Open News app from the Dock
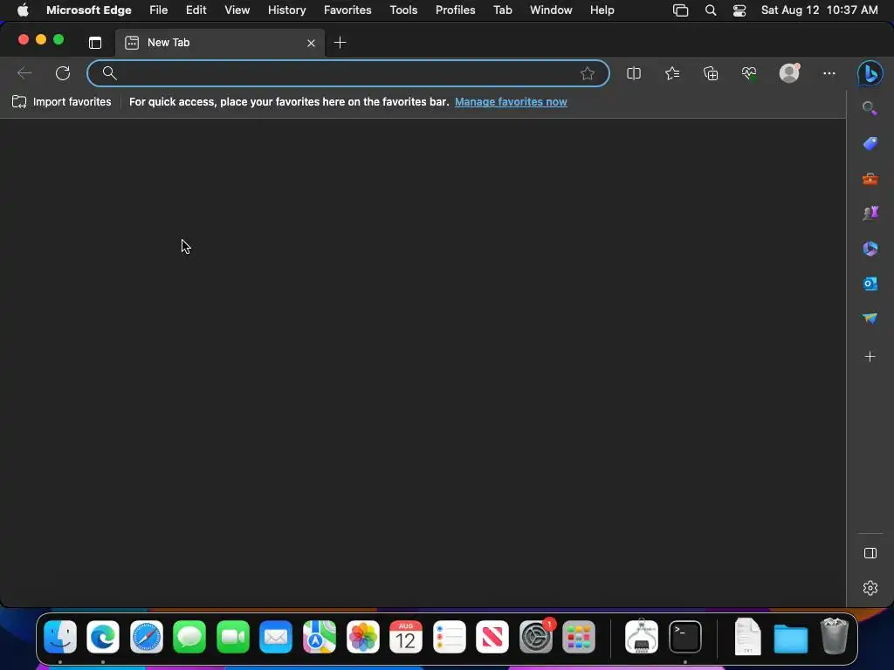This screenshot has height=670, width=894. click(x=492, y=637)
